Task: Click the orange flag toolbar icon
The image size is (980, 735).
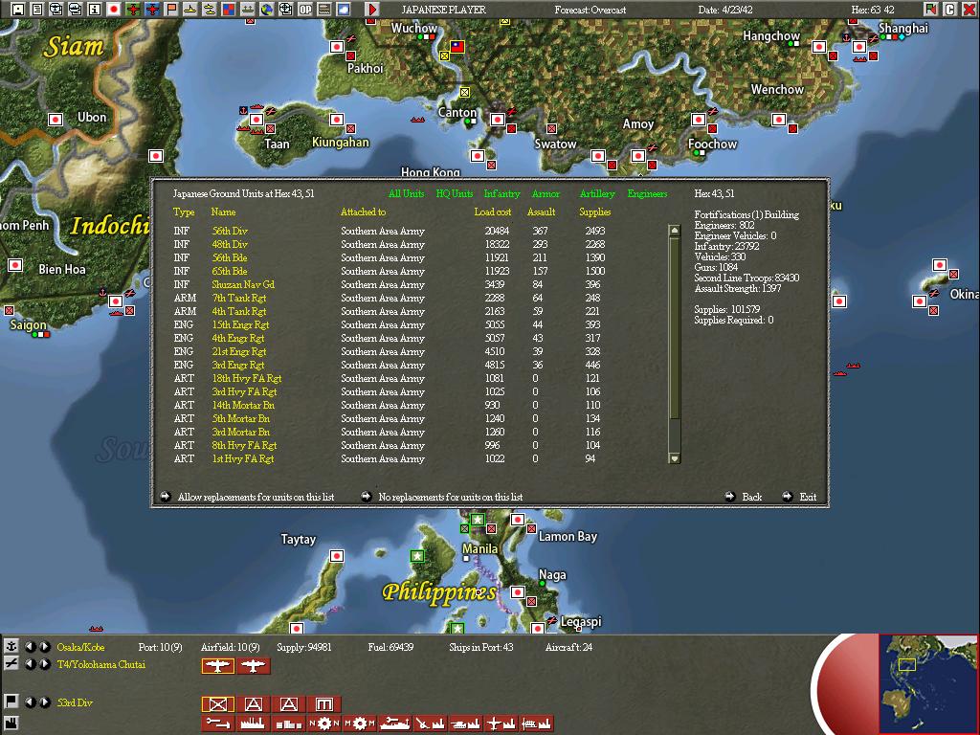Action: [171, 10]
